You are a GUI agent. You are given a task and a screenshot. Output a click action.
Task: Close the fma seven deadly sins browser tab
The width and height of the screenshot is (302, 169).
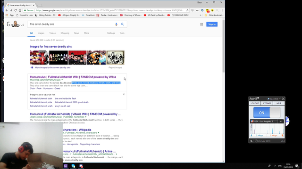pos(34,5)
